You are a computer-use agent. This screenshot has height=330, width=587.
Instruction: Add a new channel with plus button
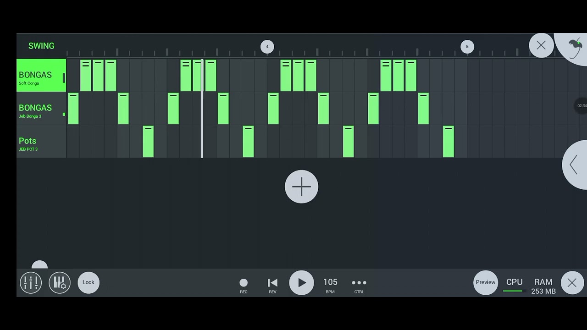point(301,187)
